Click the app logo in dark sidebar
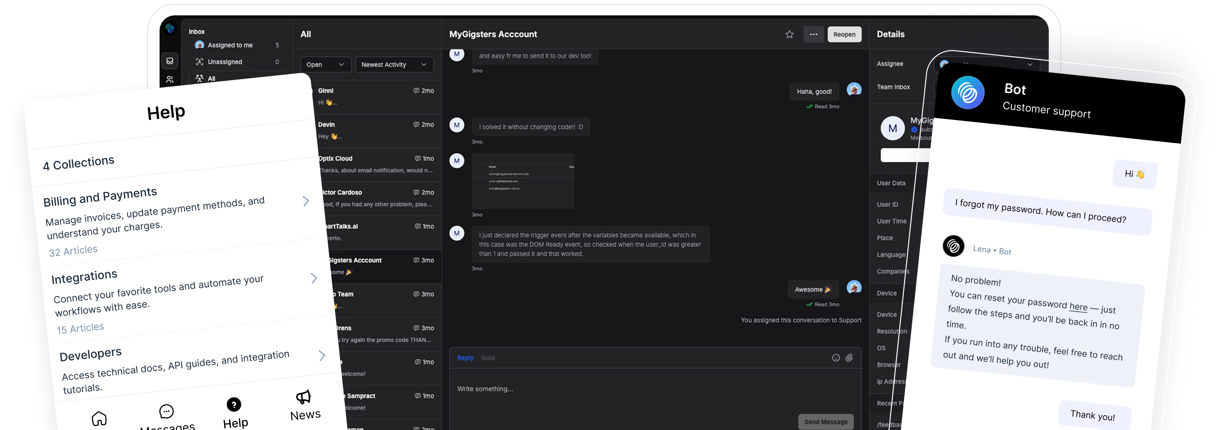Image resolution: width=1228 pixels, height=430 pixels. [170, 29]
